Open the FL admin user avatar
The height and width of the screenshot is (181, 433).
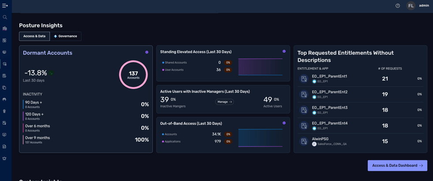[410, 6]
